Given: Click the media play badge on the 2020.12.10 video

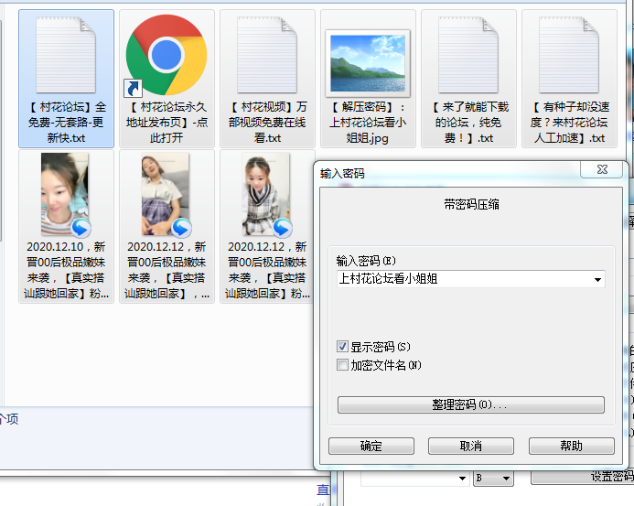Looking at the screenshot, I should point(81,227).
